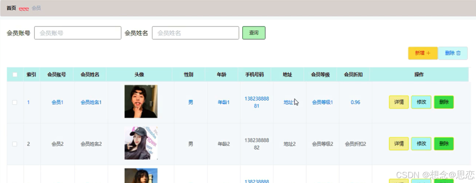Screen dimensions: 476x183
Task: Click the 会员 breadcrumb item
Action: pos(36,8)
